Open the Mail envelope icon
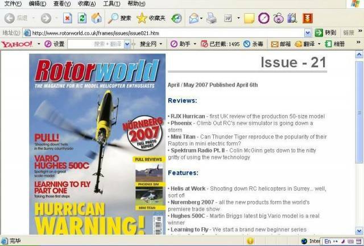This screenshot has width=364, height=246. point(193,18)
